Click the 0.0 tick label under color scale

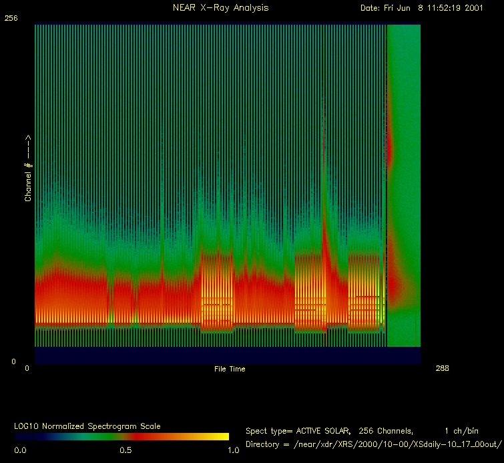point(19,450)
